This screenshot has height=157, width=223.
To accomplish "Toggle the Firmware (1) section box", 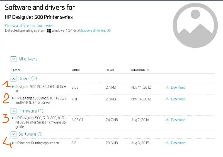I will click(x=13, y=111).
